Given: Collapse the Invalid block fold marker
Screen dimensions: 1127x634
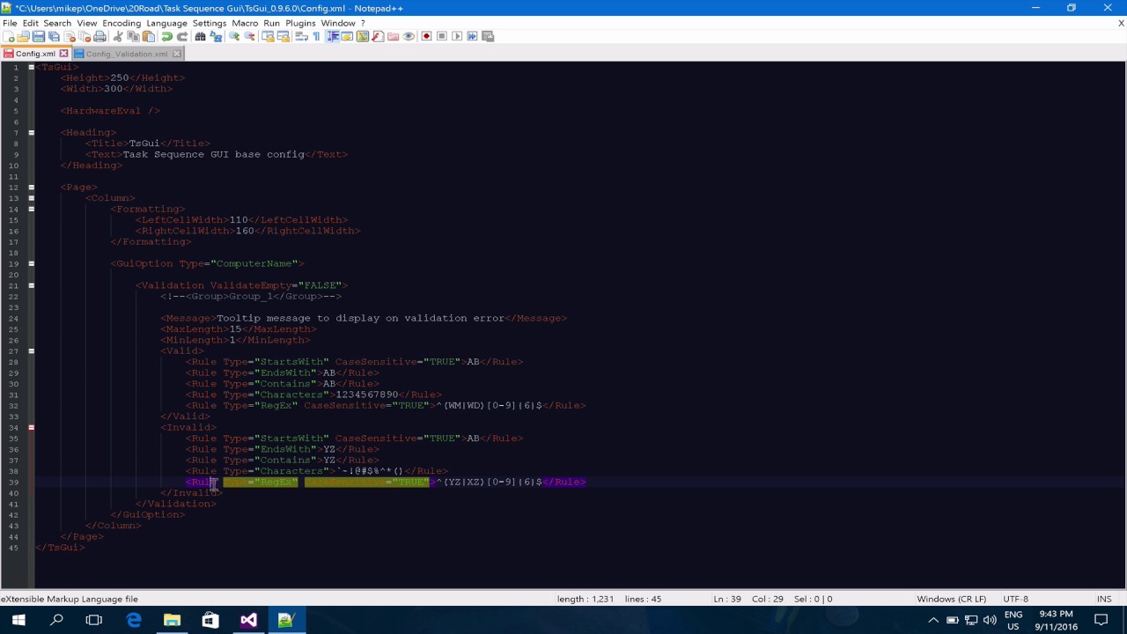Looking at the screenshot, I should 31,427.
